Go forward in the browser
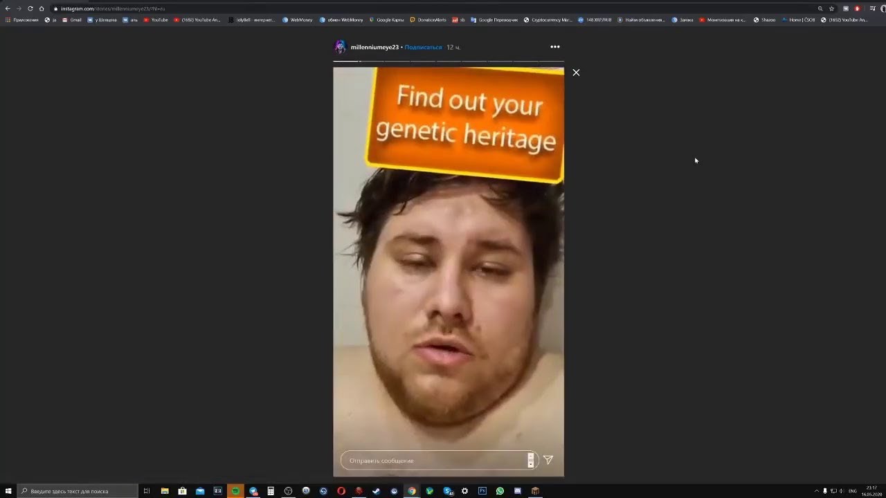 (x=19, y=8)
